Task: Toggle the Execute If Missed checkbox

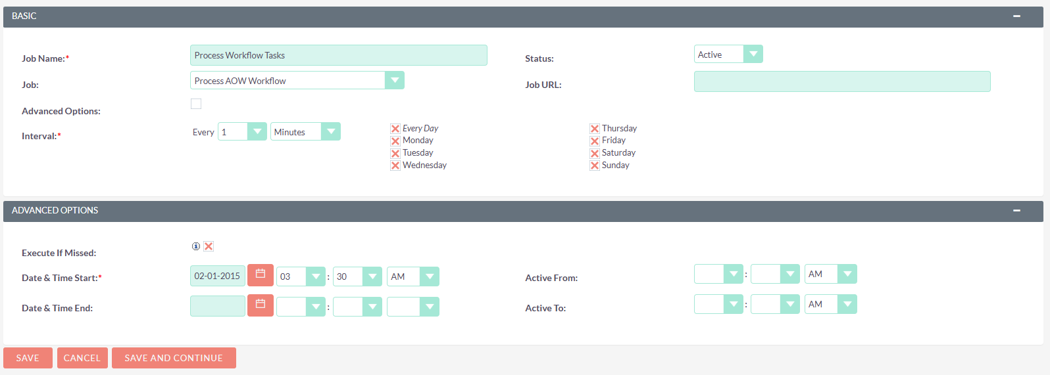Action: pos(209,246)
